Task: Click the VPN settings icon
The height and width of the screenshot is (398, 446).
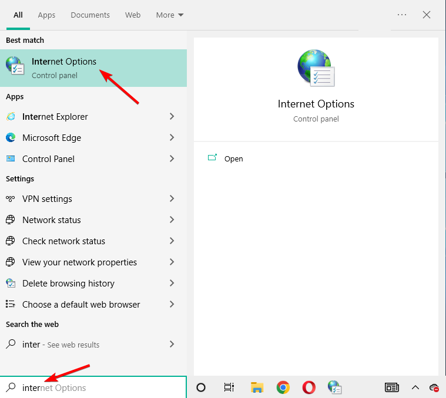Action: coord(11,198)
